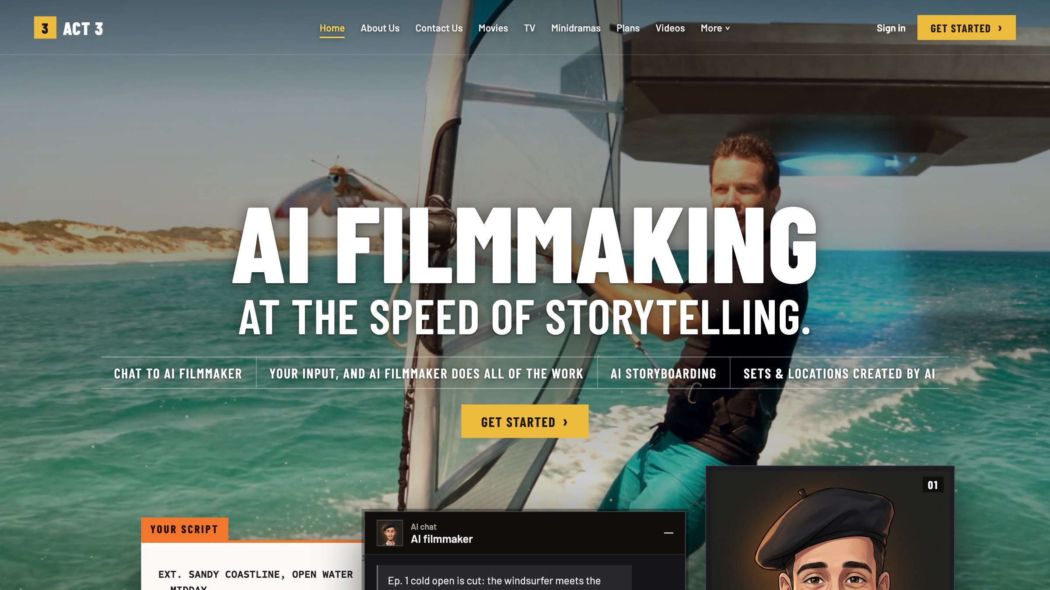Select the AI Storyboarding feature

point(663,374)
